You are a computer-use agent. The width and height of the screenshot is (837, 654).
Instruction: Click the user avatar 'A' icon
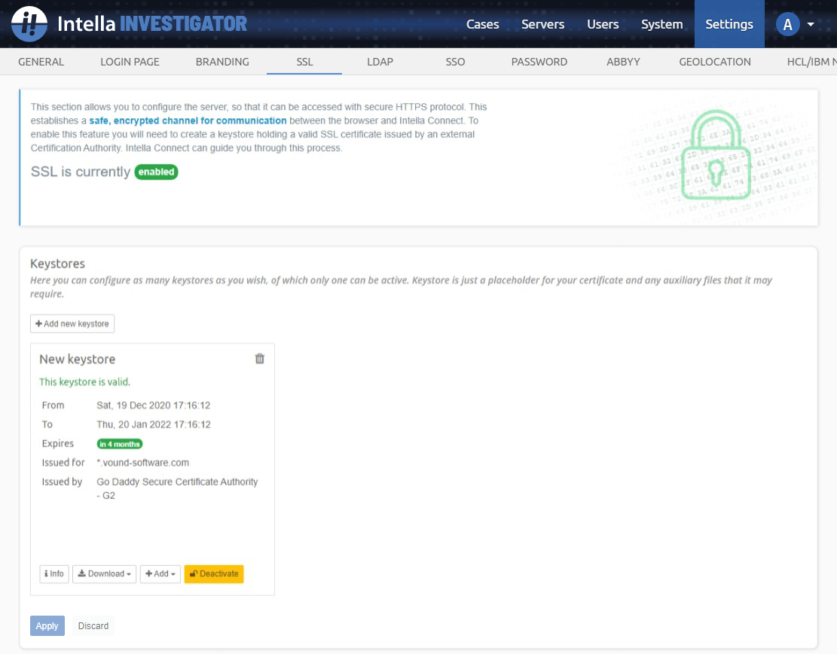[x=787, y=24]
